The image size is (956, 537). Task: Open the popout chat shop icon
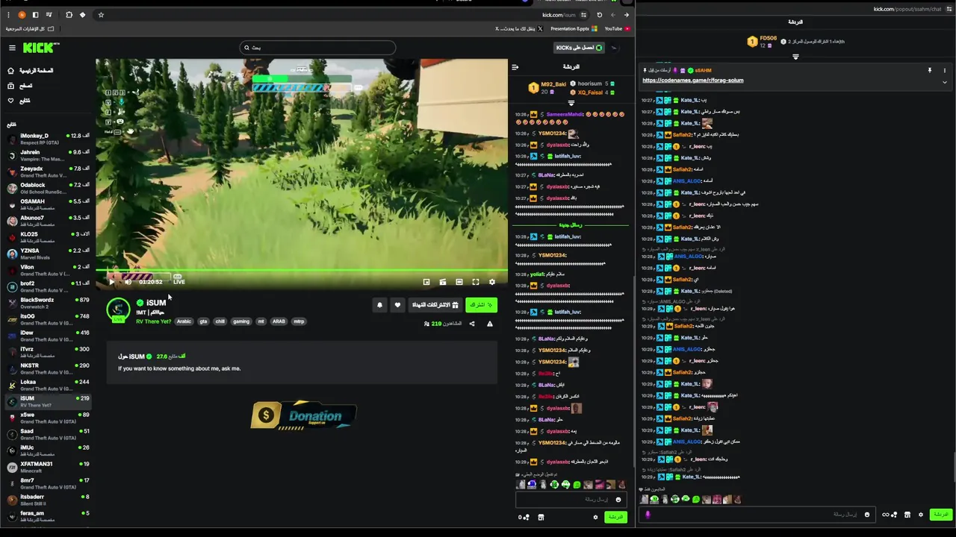[x=907, y=514]
